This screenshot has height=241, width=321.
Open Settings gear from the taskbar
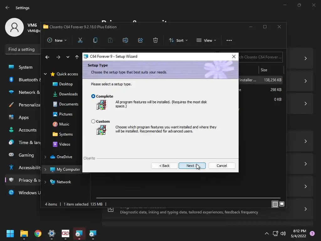point(52,233)
